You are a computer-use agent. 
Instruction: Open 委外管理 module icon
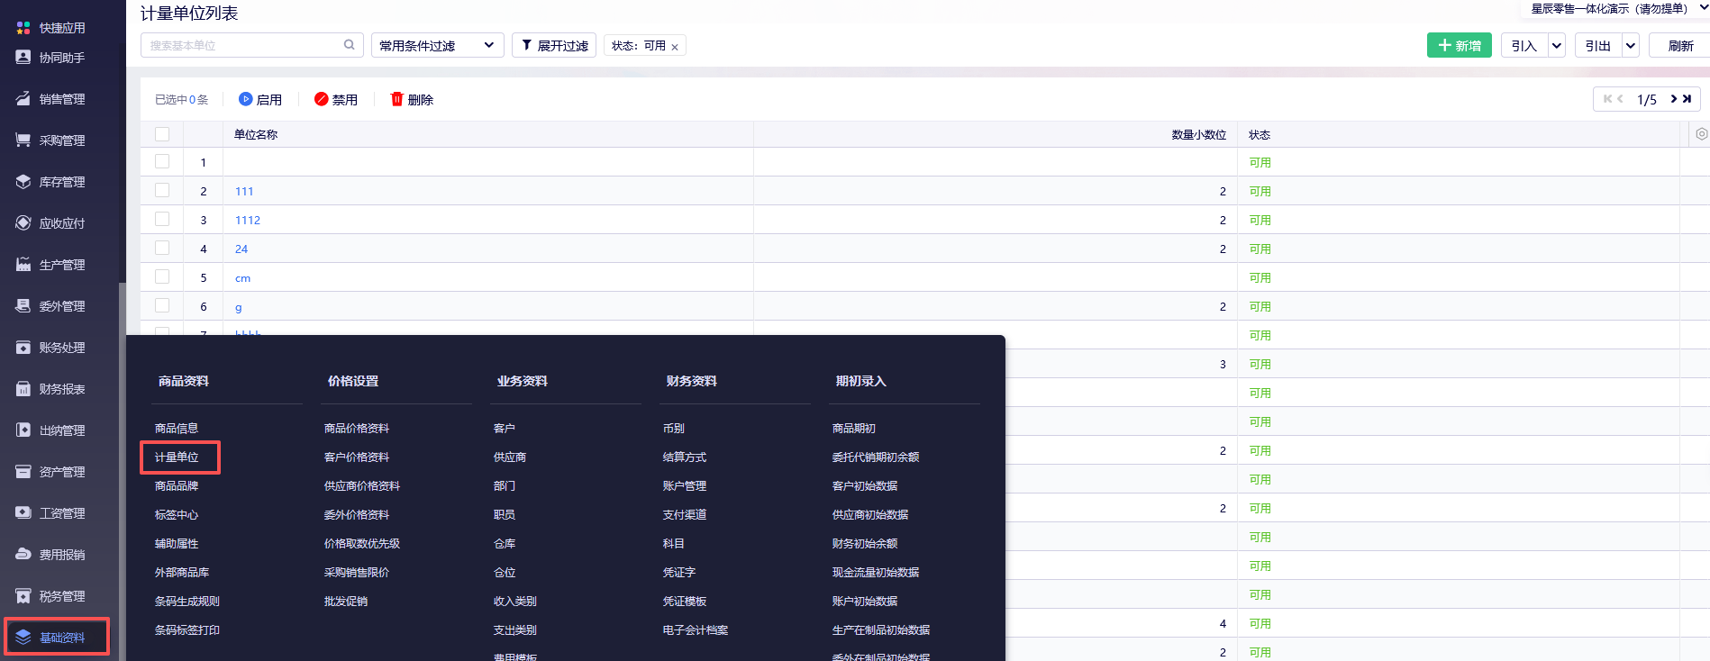pyautogui.click(x=23, y=305)
